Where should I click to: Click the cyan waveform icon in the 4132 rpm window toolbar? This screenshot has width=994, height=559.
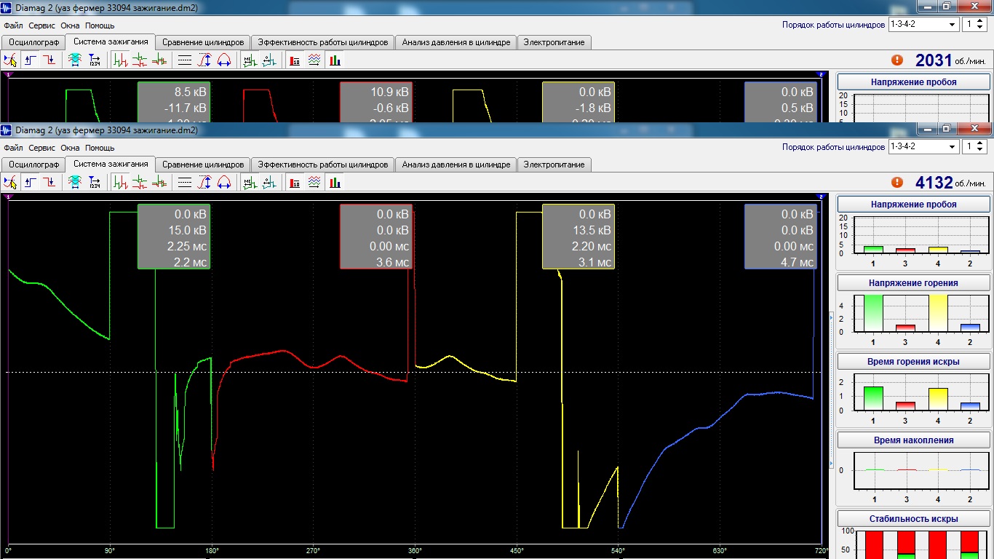click(x=75, y=182)
